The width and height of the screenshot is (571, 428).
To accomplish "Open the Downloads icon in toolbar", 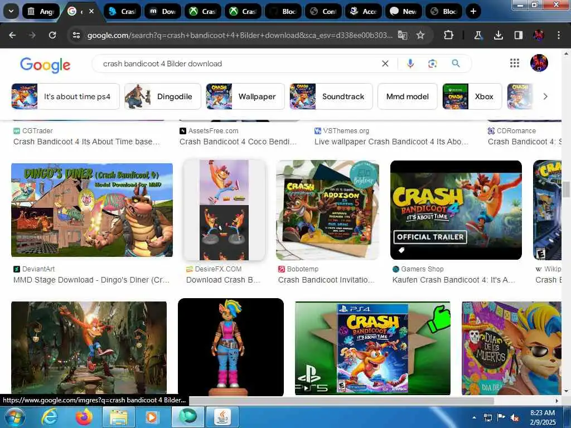I will tap(498, 35).
